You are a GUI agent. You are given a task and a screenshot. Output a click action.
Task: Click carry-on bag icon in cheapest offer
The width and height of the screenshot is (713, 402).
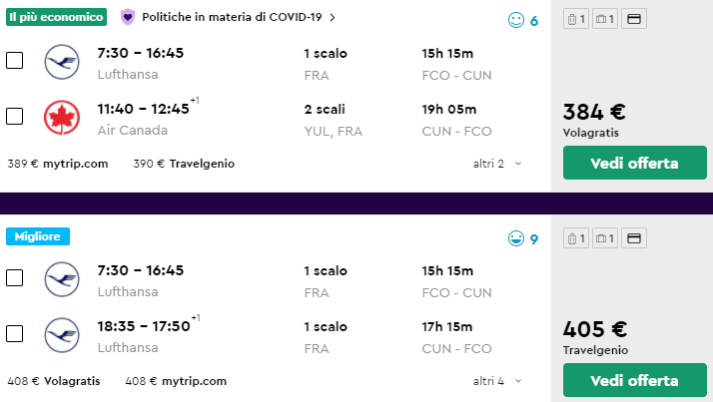tap(573, 20)
